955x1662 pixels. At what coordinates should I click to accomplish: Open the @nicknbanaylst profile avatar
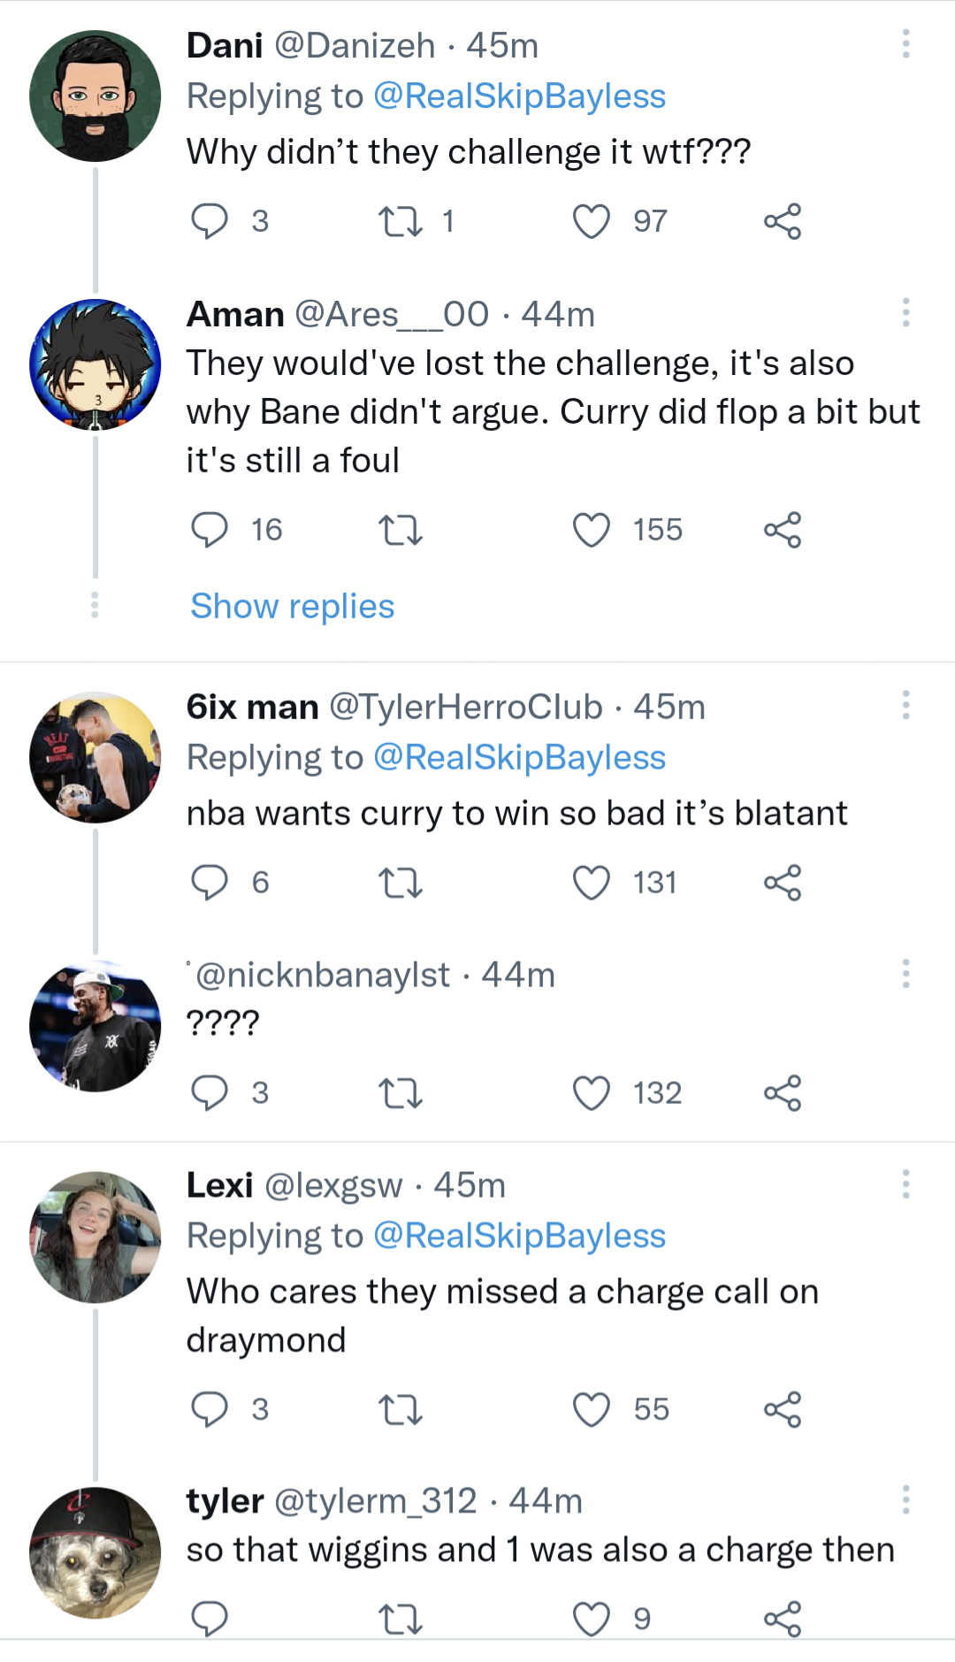point(95,1026)
